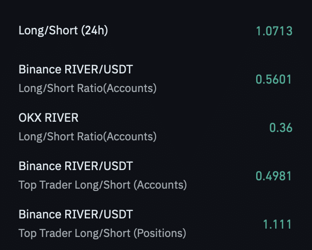The width and height of the screenshot is (312, 250).
Task: Click the Top Trader Long/Short (Accounts) subtitle
Action: pos(102,185)
